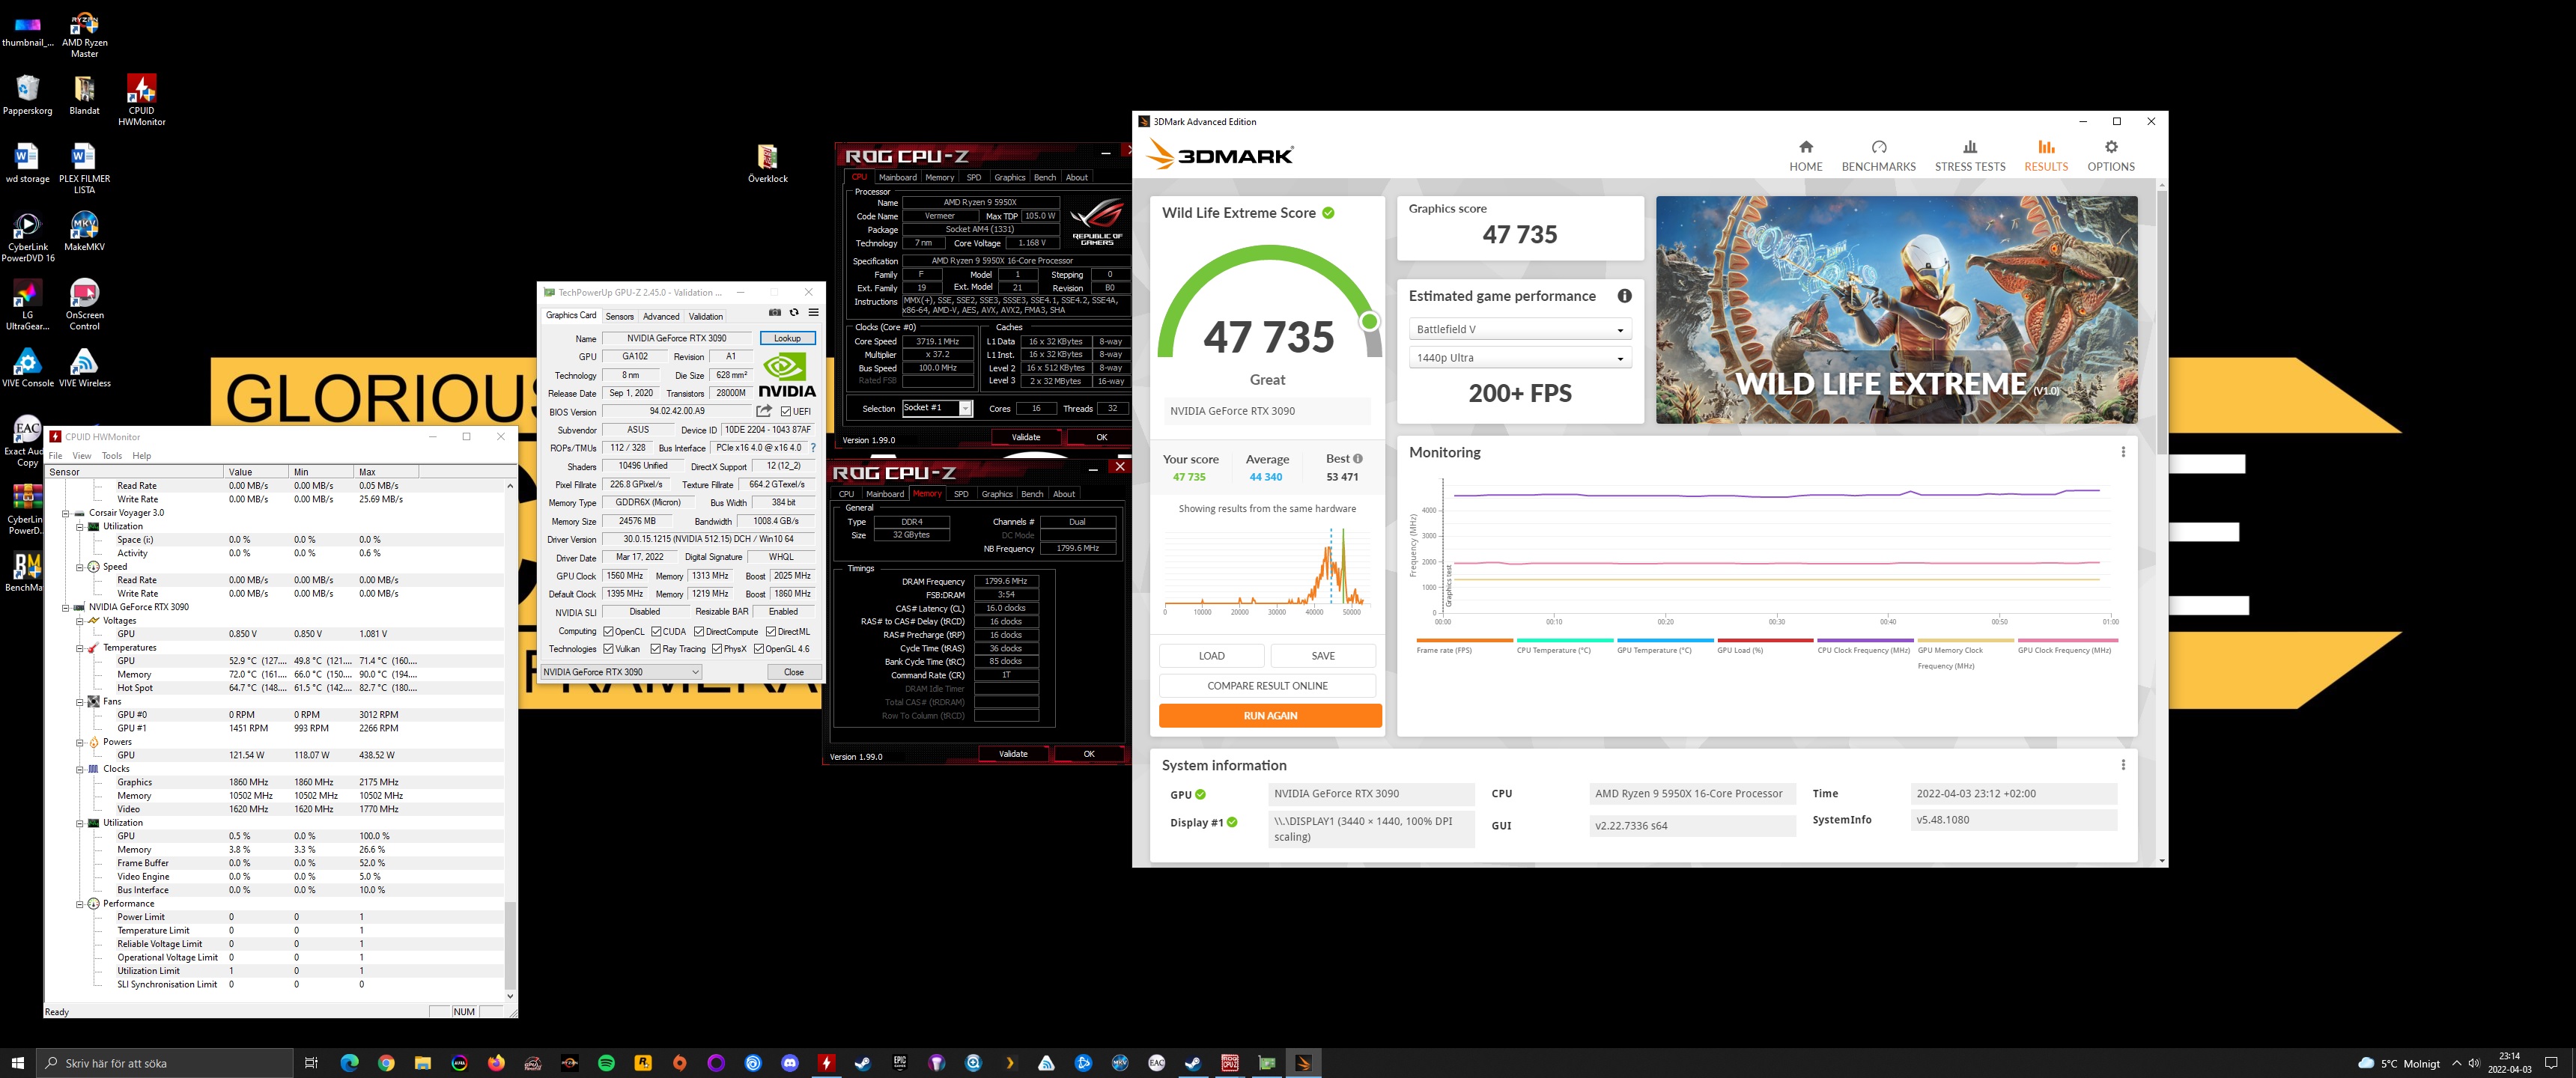Toggle the Vulkan checkbox in GPU-Z
Viewport: 2576px width, 1078px height.
[608, 649]
